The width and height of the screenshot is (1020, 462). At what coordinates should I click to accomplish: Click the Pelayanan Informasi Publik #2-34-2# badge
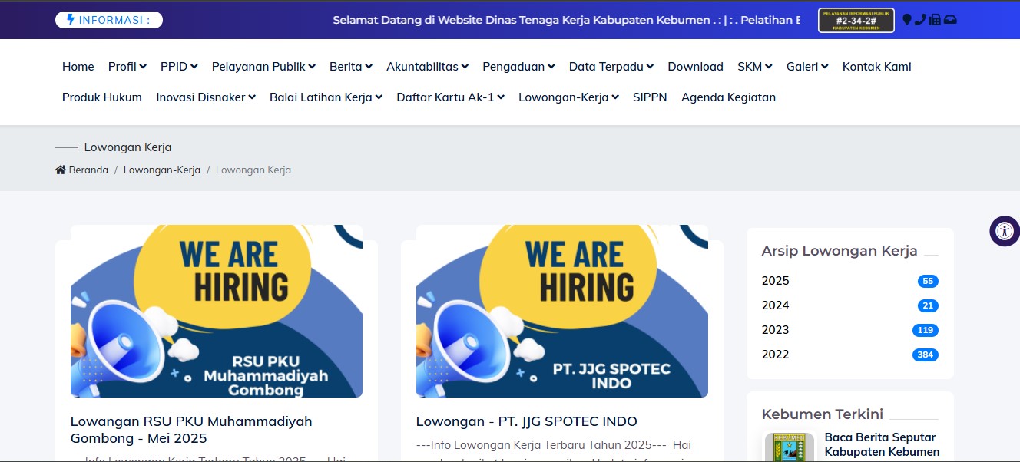[856, 20]
